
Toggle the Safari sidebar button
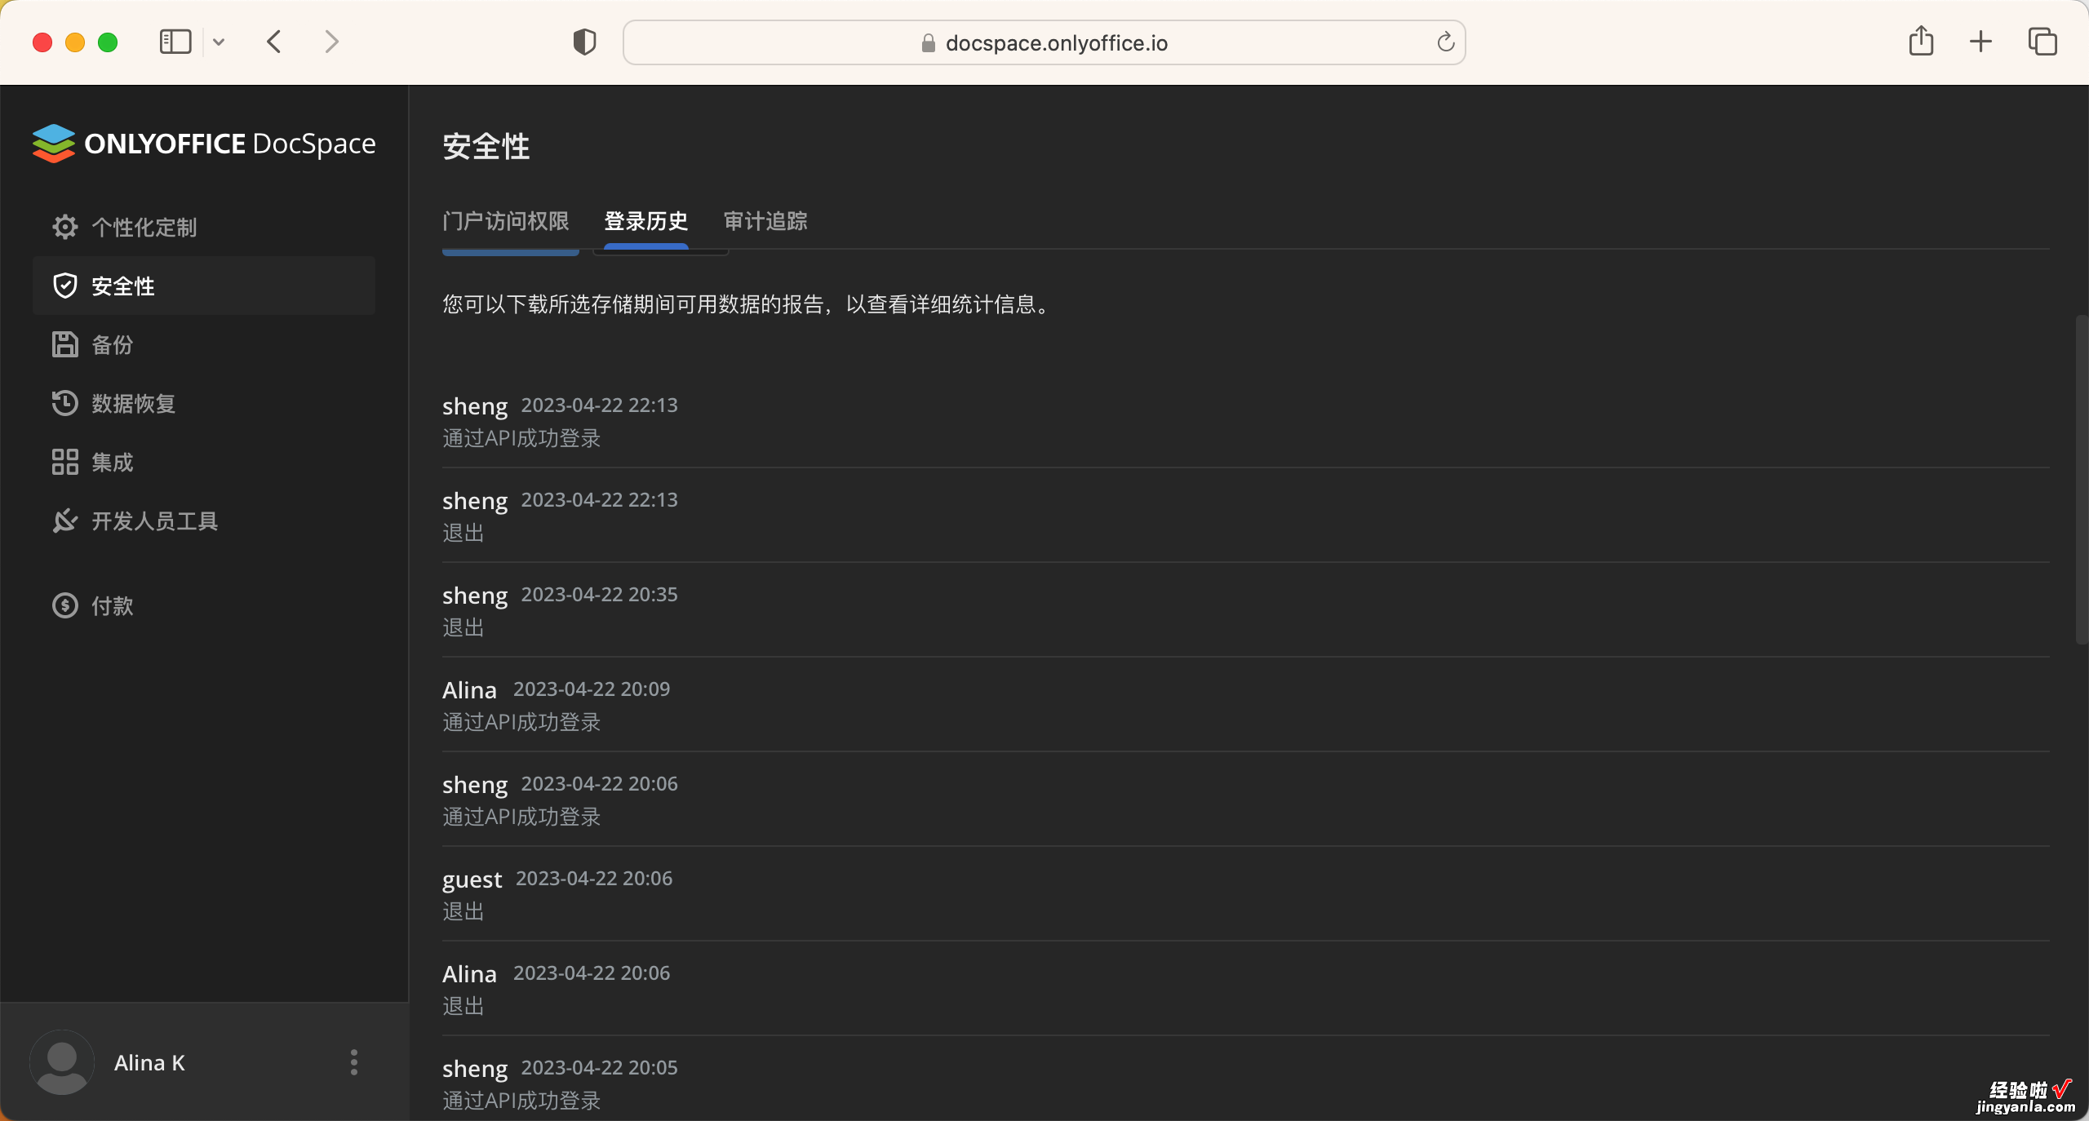pyautogui.click(x=175, y=42)
